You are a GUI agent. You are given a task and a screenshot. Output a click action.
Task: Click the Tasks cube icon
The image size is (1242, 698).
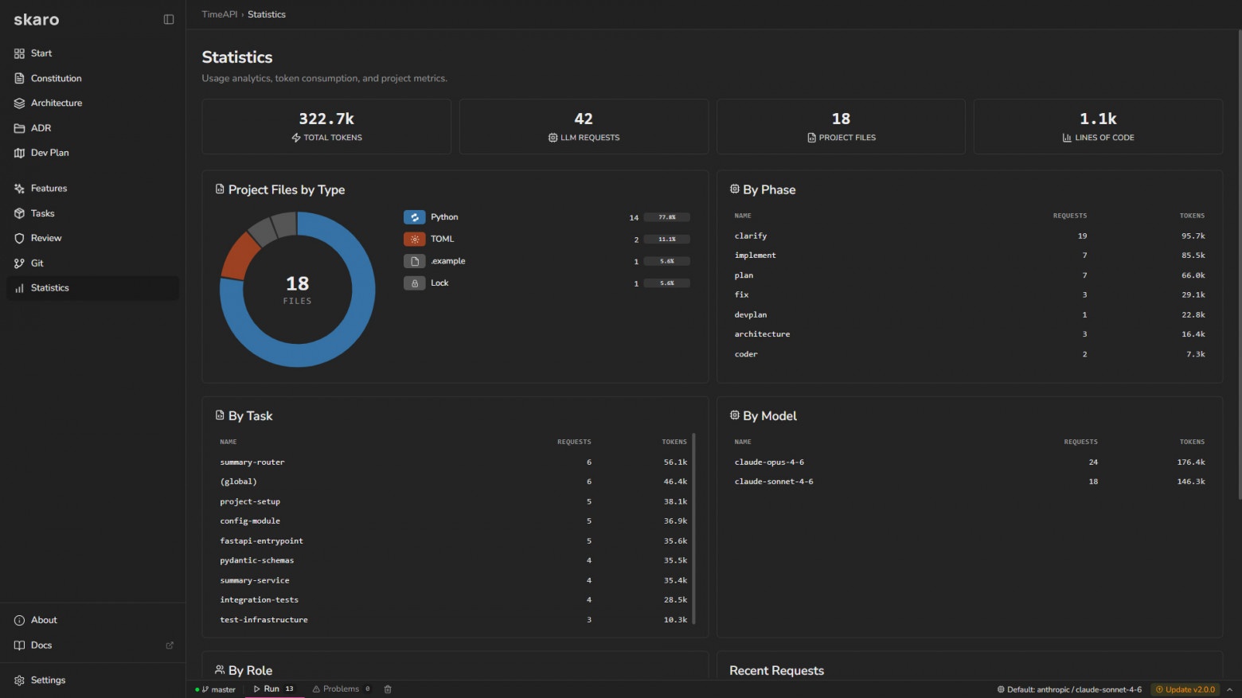click(19, 213)
